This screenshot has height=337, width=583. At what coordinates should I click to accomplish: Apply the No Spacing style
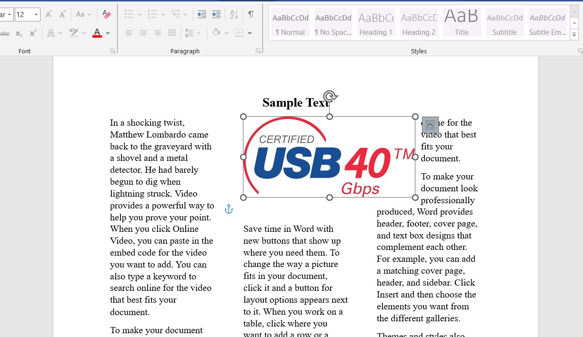(x=333, y=23)
